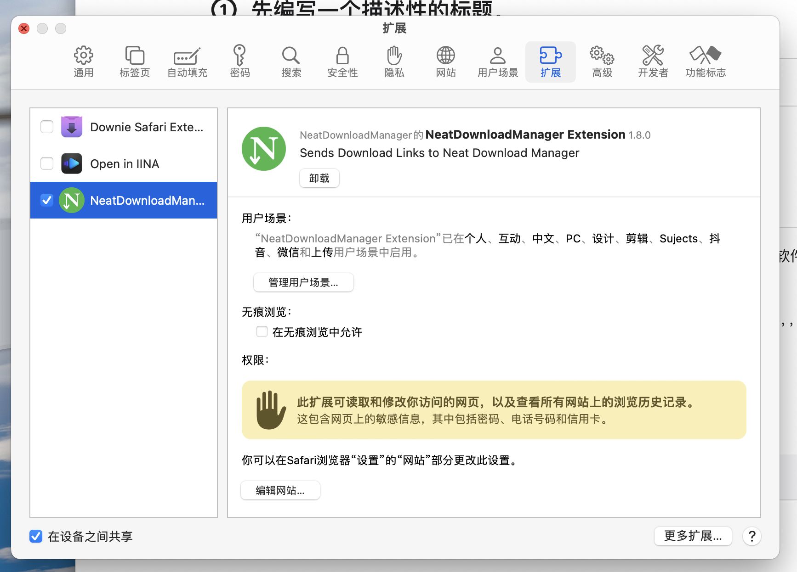Click the 管理用户场景... button
This screenshot has width=797, height=572.
tap(303, 282)
